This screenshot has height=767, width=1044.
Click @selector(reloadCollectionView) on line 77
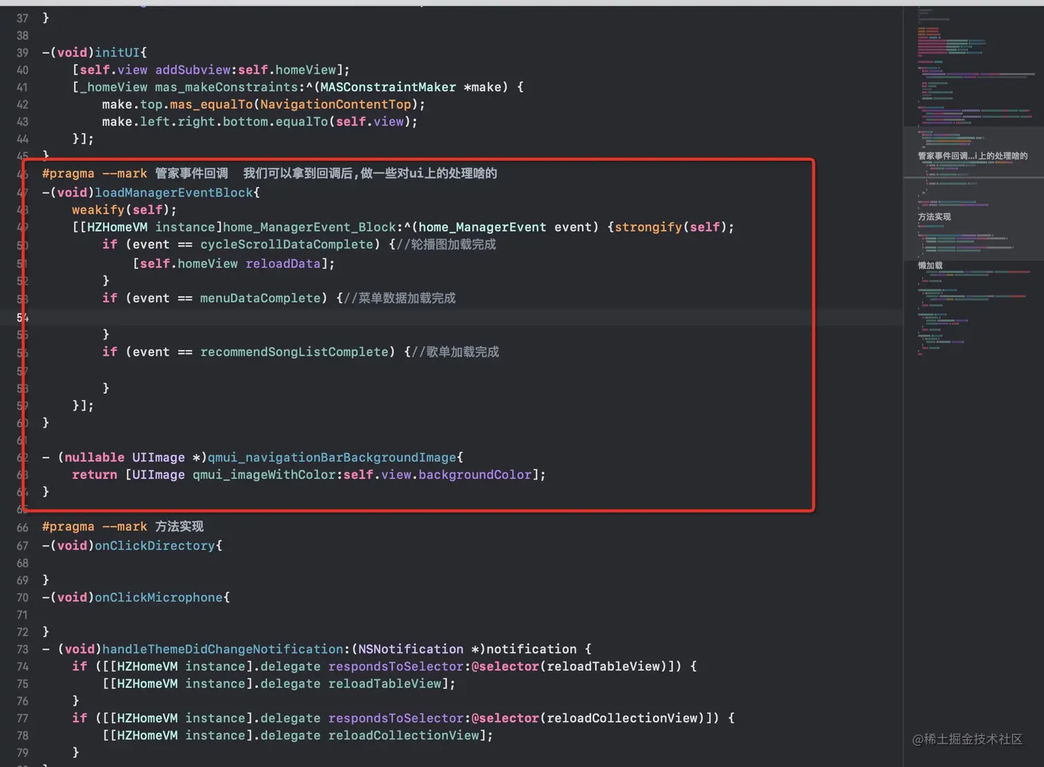click(588, 718)
